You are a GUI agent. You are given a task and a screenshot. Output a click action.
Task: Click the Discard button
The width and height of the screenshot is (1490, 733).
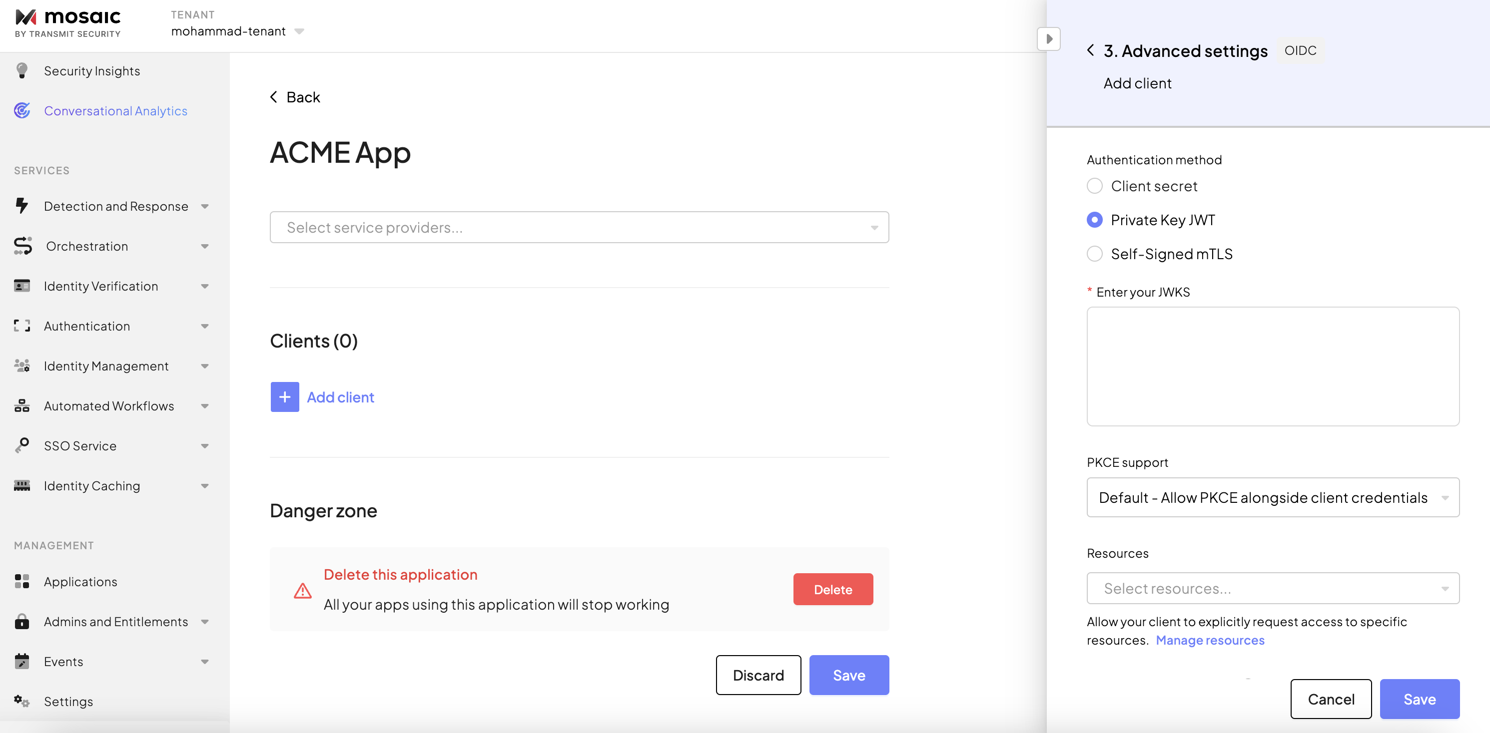[x=758, y=675]
